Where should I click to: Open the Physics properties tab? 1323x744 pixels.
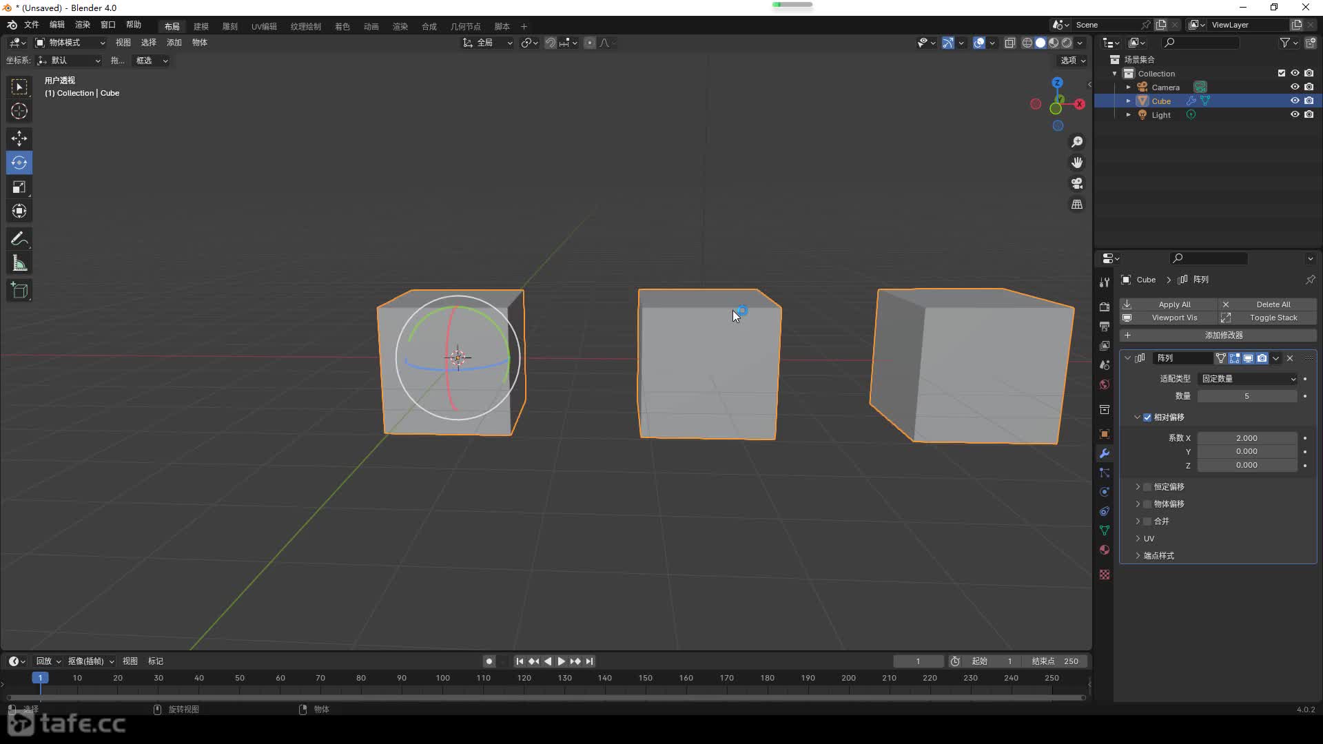(1105, 492)
